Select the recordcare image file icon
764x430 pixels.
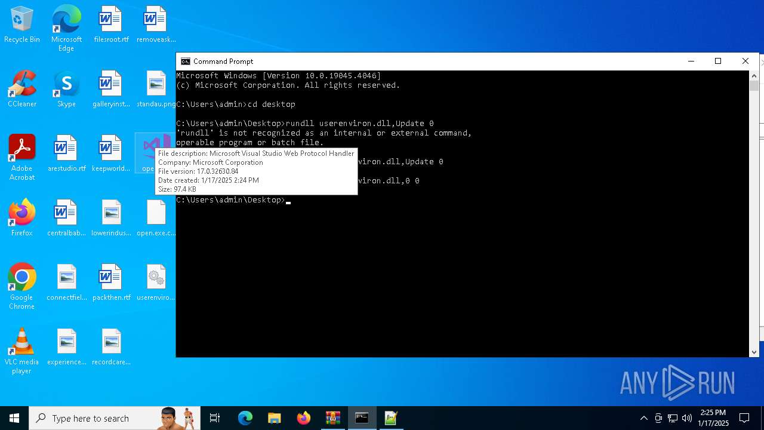[111, 348]
